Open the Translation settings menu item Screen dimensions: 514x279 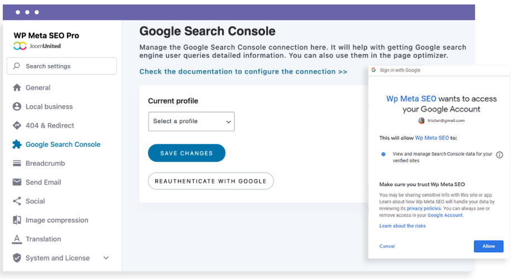click(43, 239)
